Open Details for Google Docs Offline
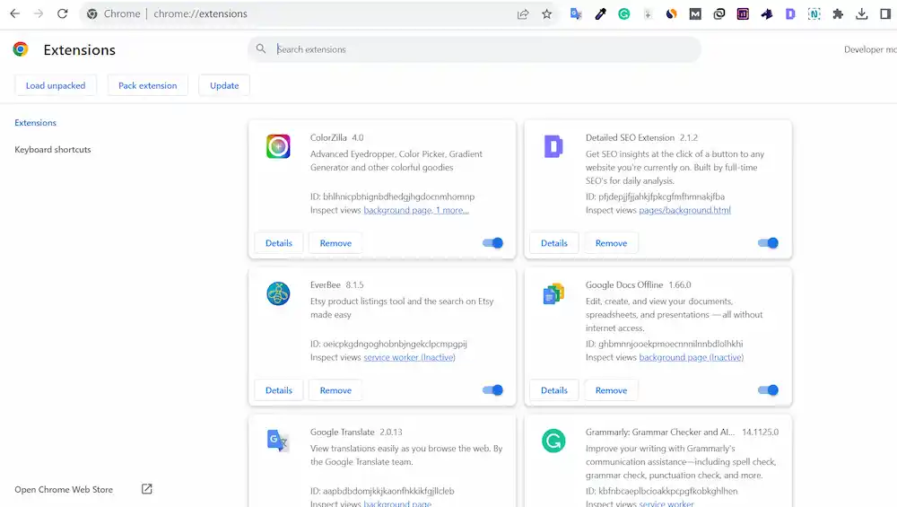Screen dimensions: 897x507 (554, 390)
